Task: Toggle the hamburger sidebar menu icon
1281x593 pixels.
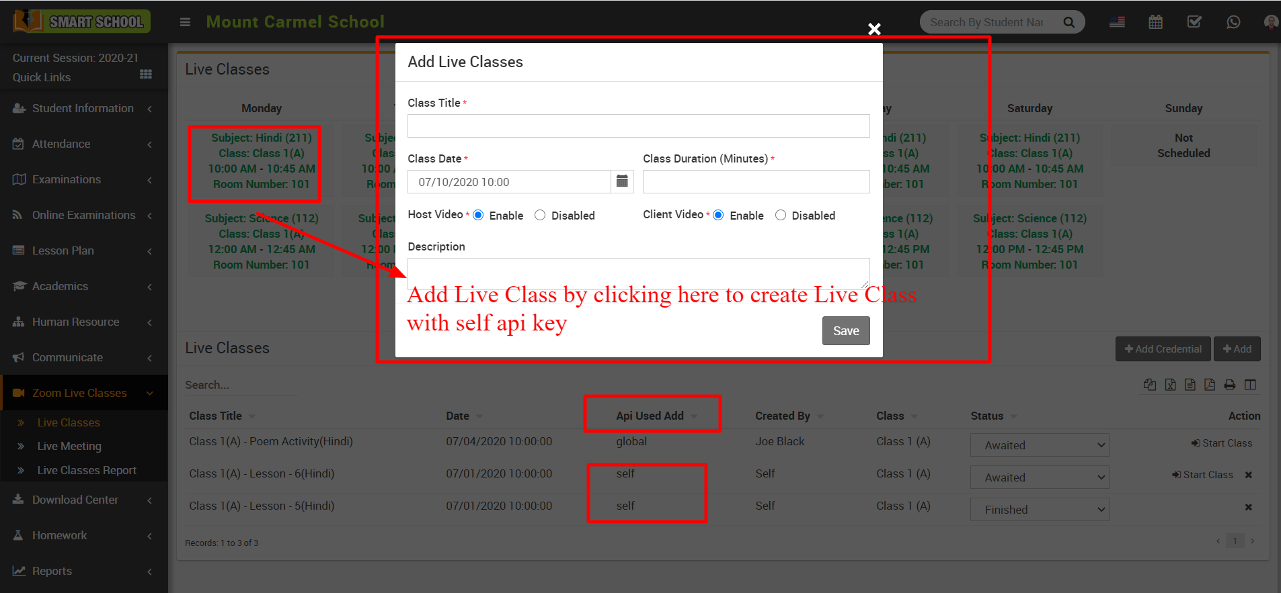Action: pos(185,22)
